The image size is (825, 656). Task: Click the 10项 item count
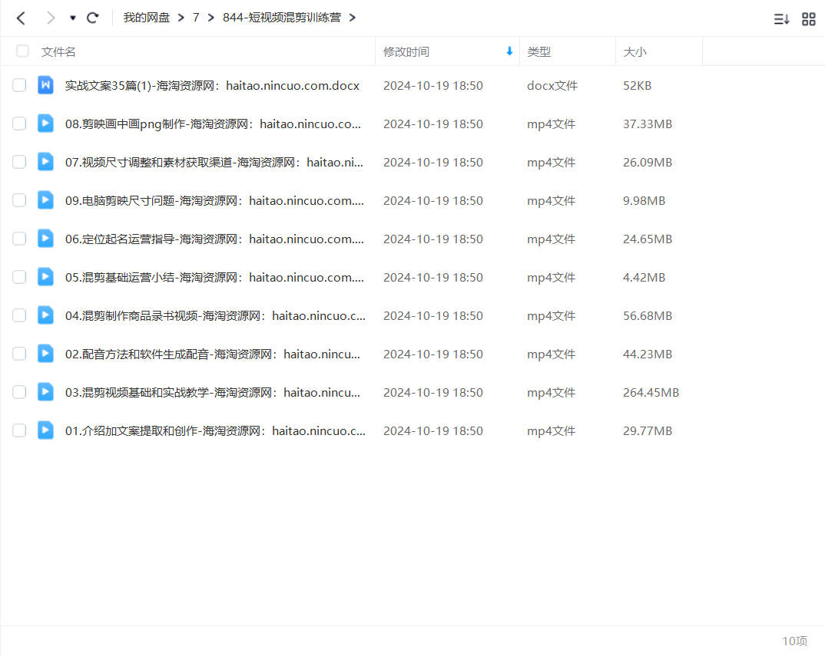tap(794, 641)
